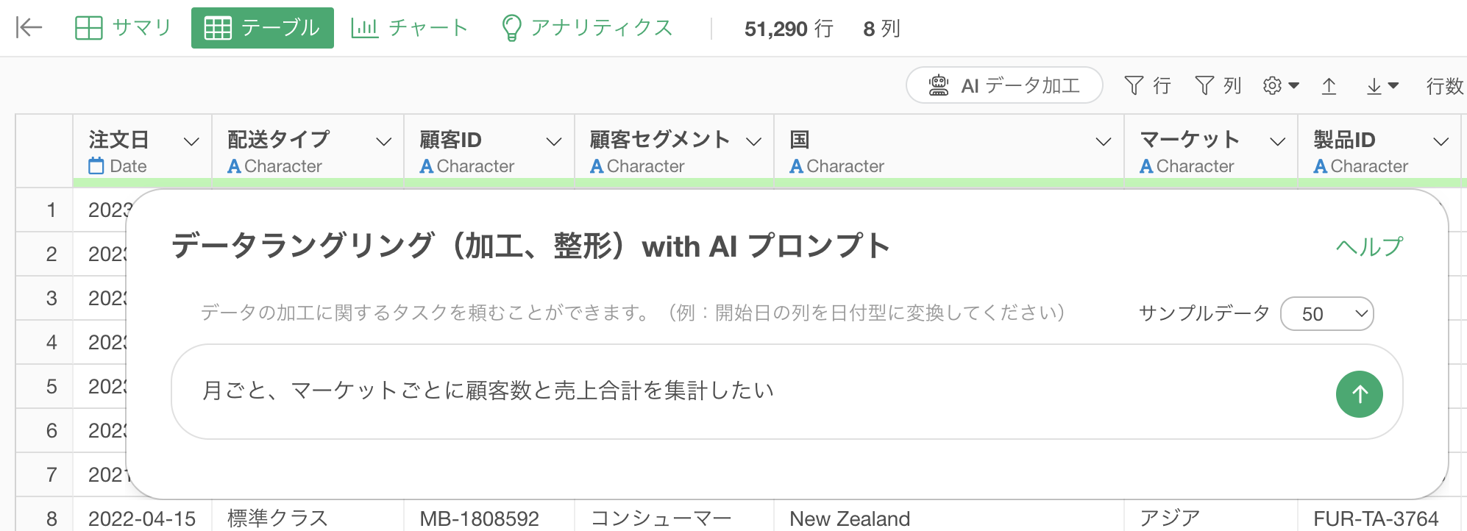Expand the 注文日 column menu
1467x531 pixels.
tap(191, 142)
